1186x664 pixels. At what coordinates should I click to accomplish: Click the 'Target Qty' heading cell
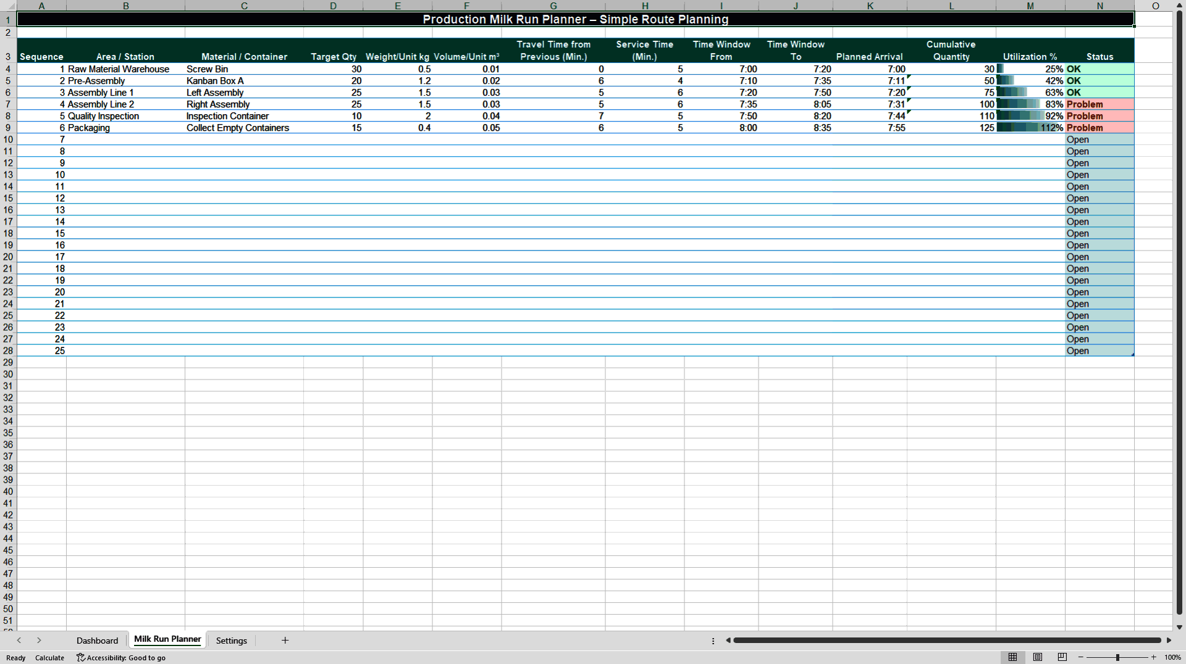tap(334, 51)
